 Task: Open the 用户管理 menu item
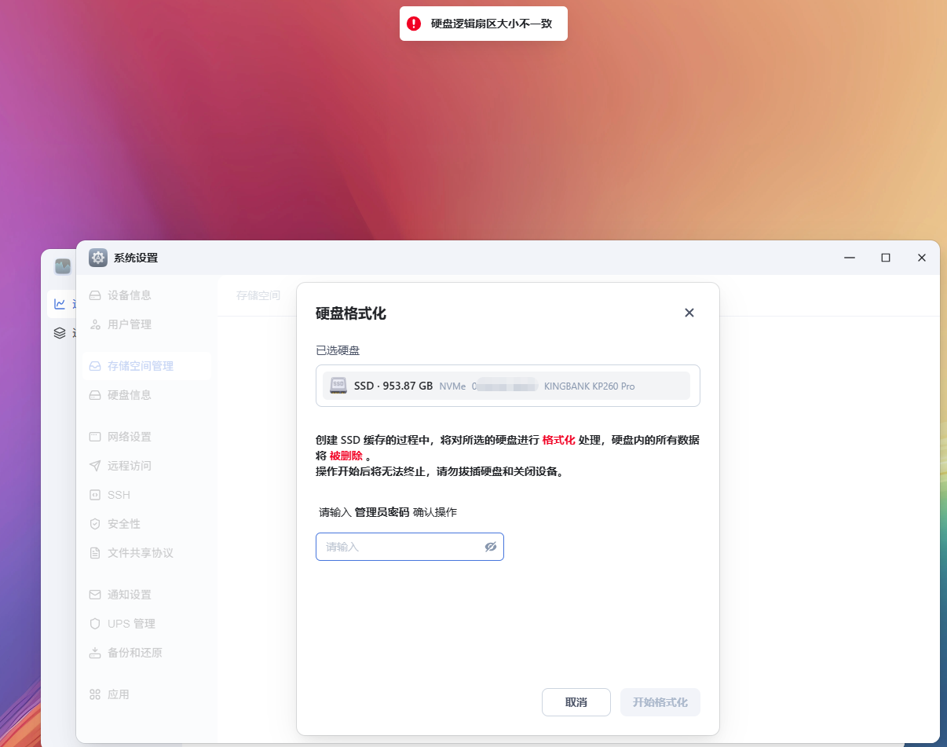pos(148,324)
